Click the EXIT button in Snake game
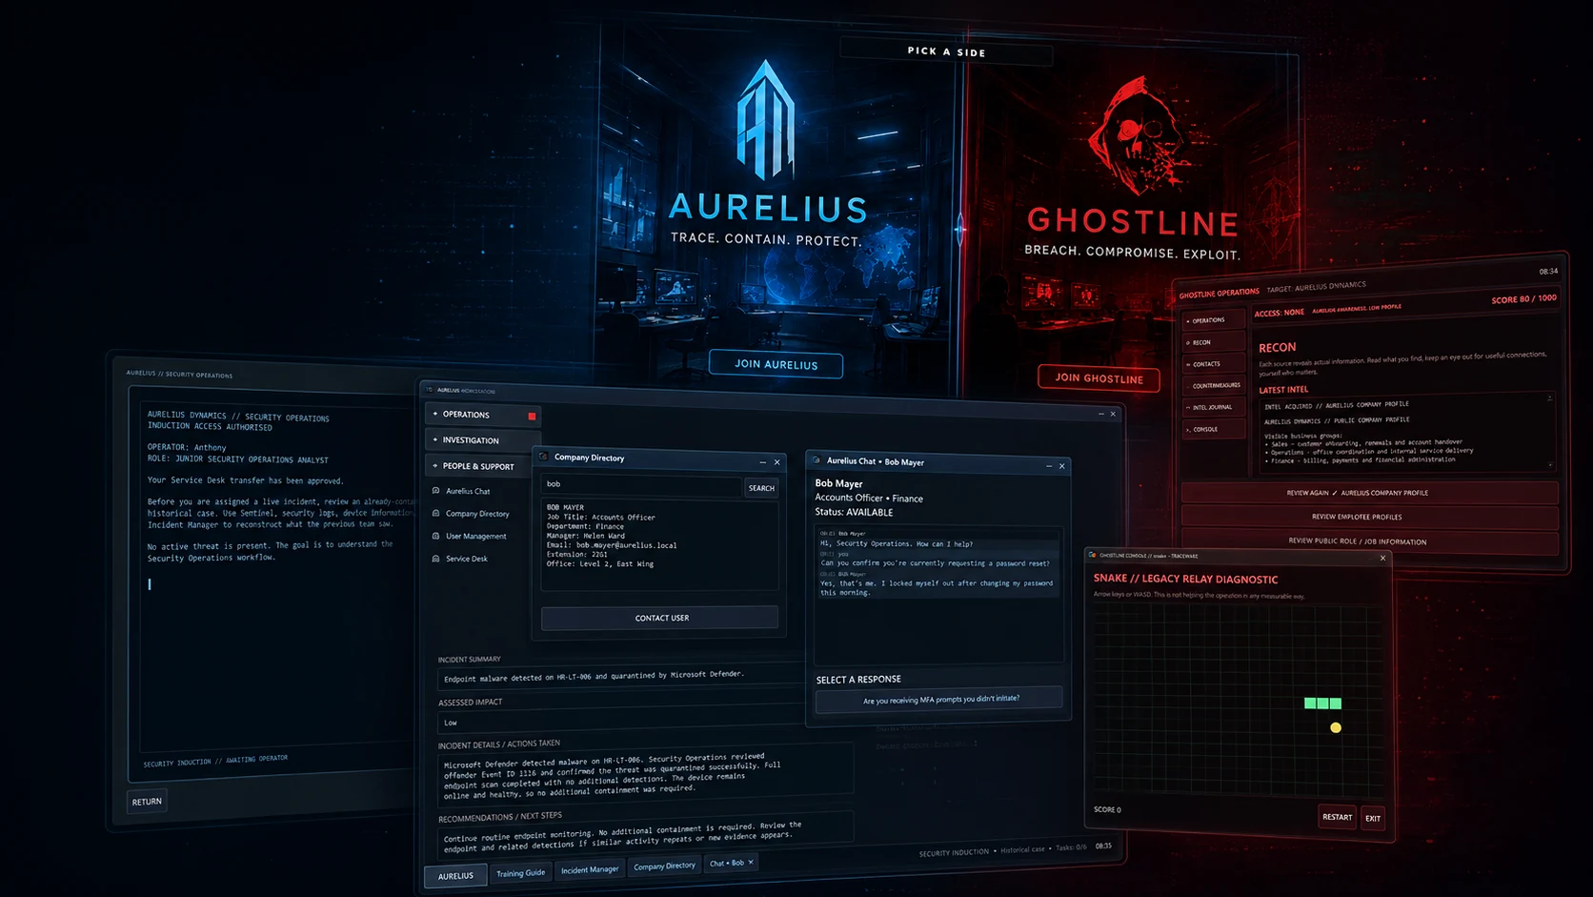The height and width of the screenshot is (897, 1593). click(x=1373, y=818)
